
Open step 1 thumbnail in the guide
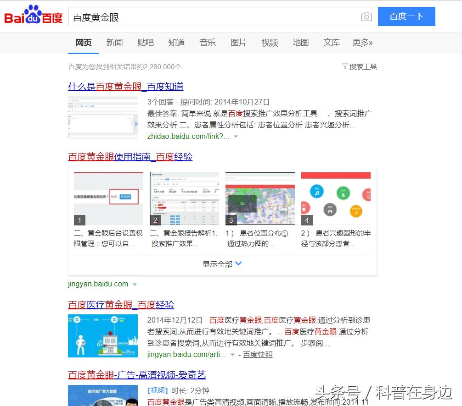pyautogui.click(x=108, y=199)
